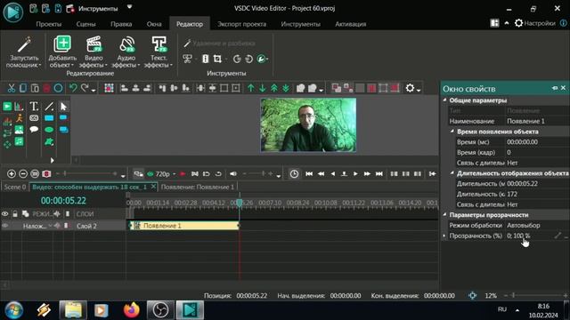Toggle the loop playback icon
The image size is (570, 320).
coord(218,174)
